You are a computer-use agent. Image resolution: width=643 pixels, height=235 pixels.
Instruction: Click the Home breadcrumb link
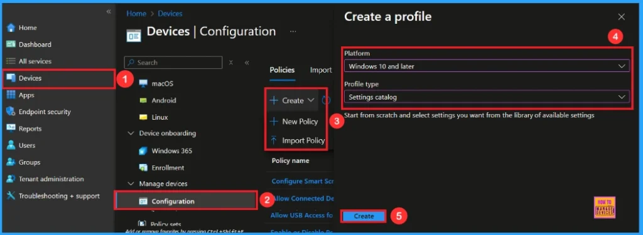coord(136,14)
